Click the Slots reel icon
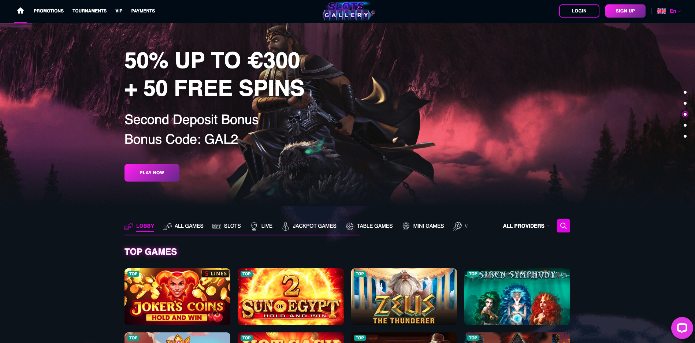695x343 pixels. (217, 226)
